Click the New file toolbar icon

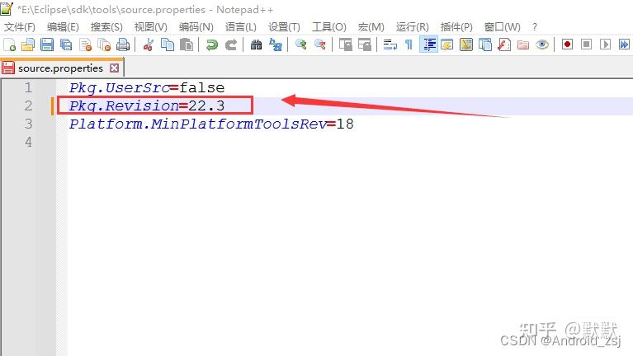9,44
